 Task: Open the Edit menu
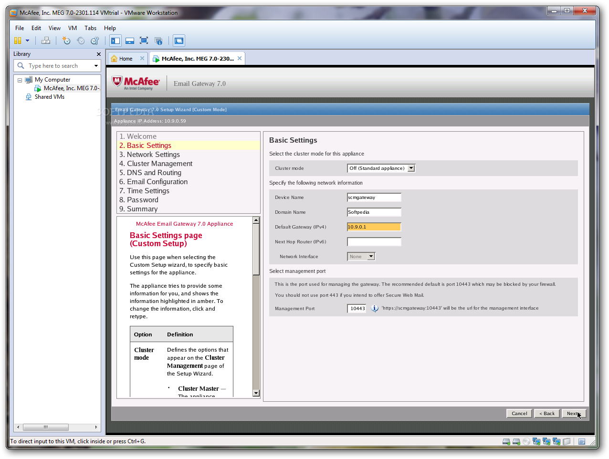36,28
